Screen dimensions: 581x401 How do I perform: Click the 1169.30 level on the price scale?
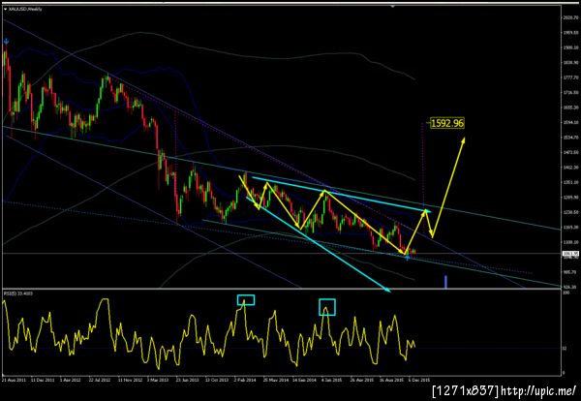point(571,228)
